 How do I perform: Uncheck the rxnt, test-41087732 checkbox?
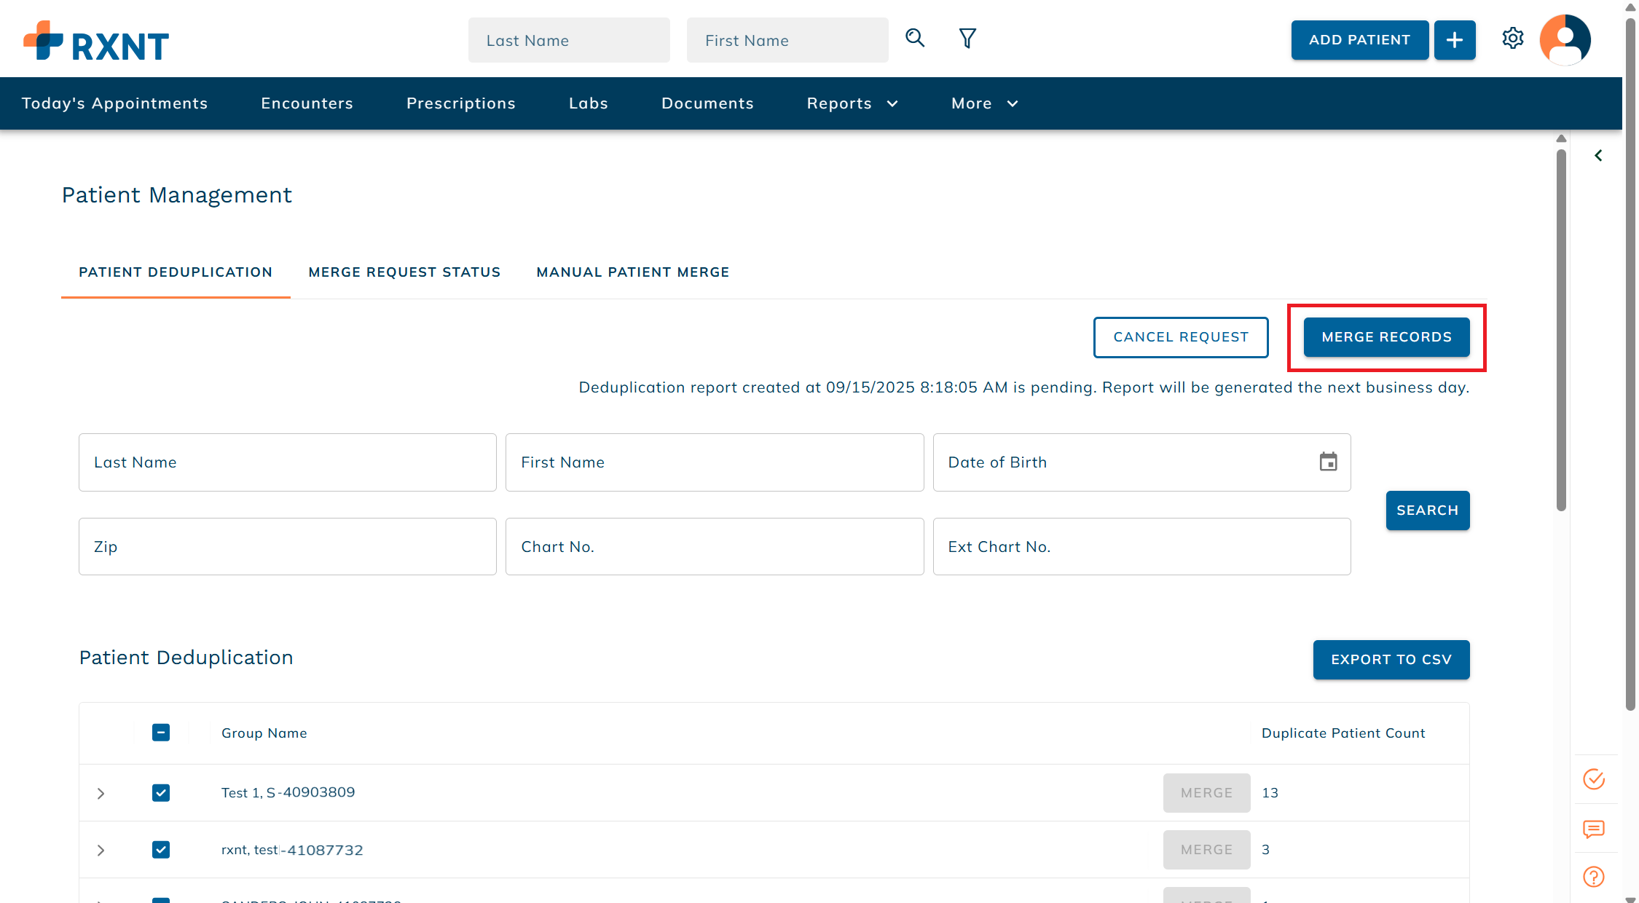pyautogui.click(x=161, y=849)
